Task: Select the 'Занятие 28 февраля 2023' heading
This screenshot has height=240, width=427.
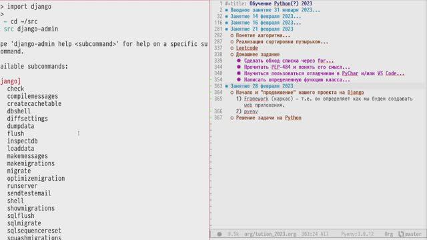Action: (x=262, y=86)
